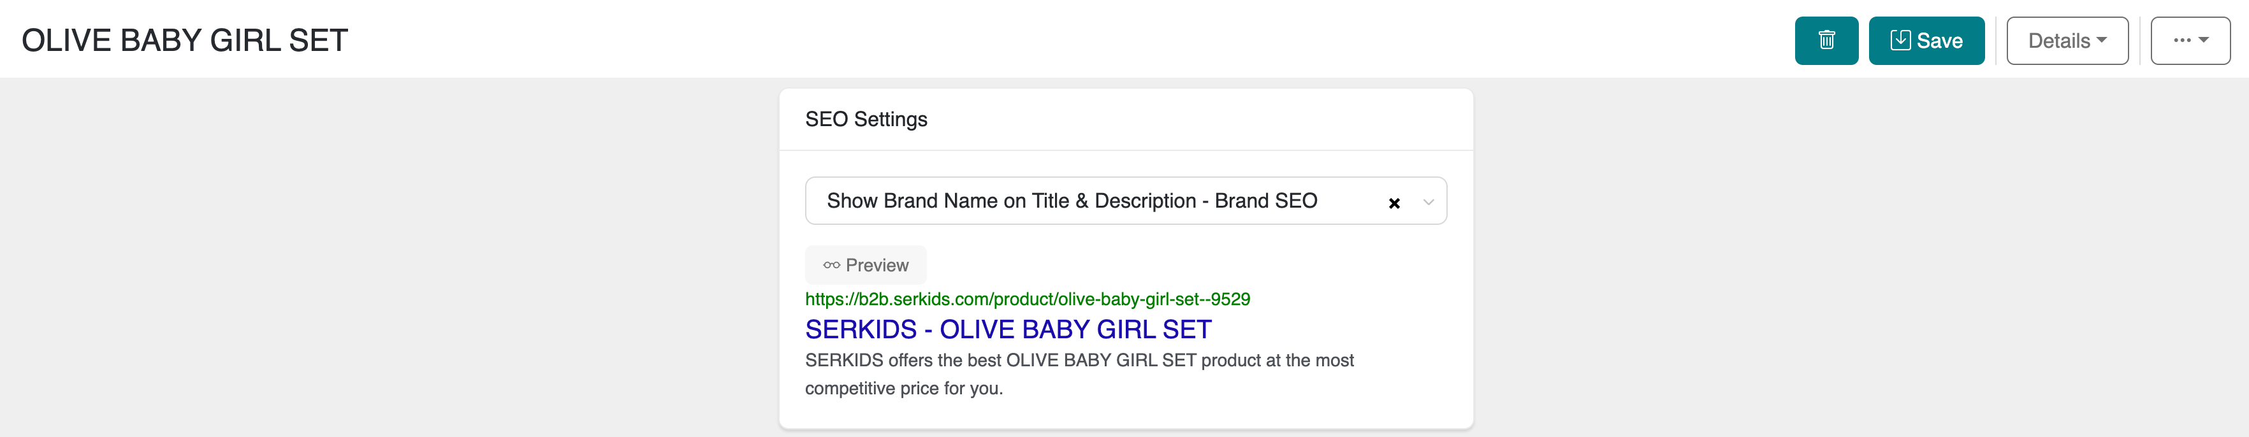Click the word SERKIDS in preview description

pos(843,361)
